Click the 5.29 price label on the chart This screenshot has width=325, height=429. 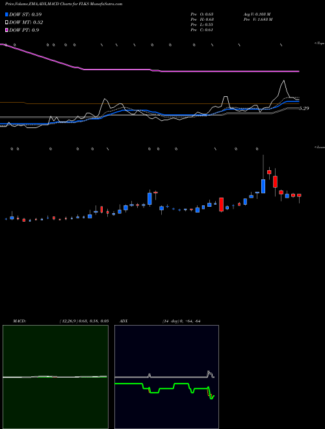pos(304,109)
